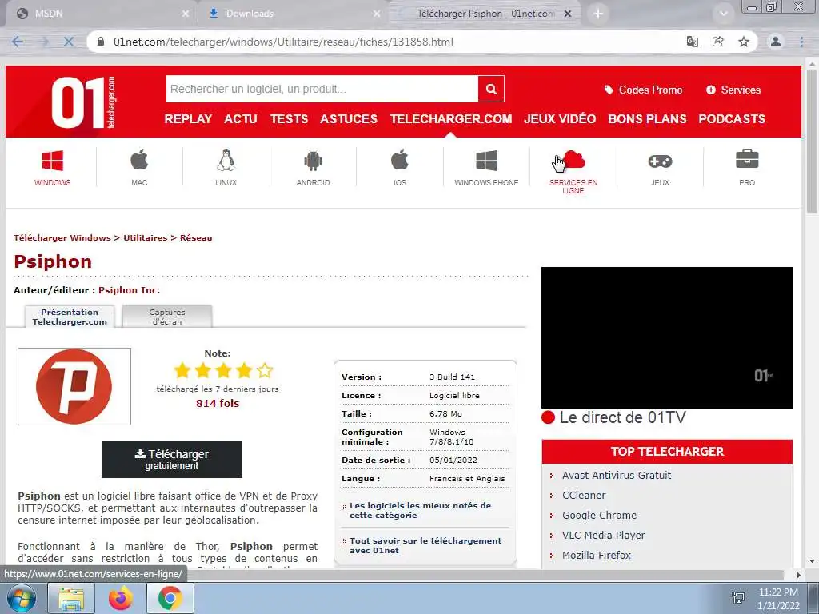819x614 pixels.
Task: Open Firefox from the taskbar
Action: (121, 598)
